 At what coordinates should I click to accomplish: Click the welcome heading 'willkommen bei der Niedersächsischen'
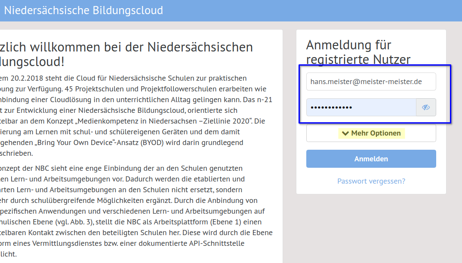[x=142, y=47]
